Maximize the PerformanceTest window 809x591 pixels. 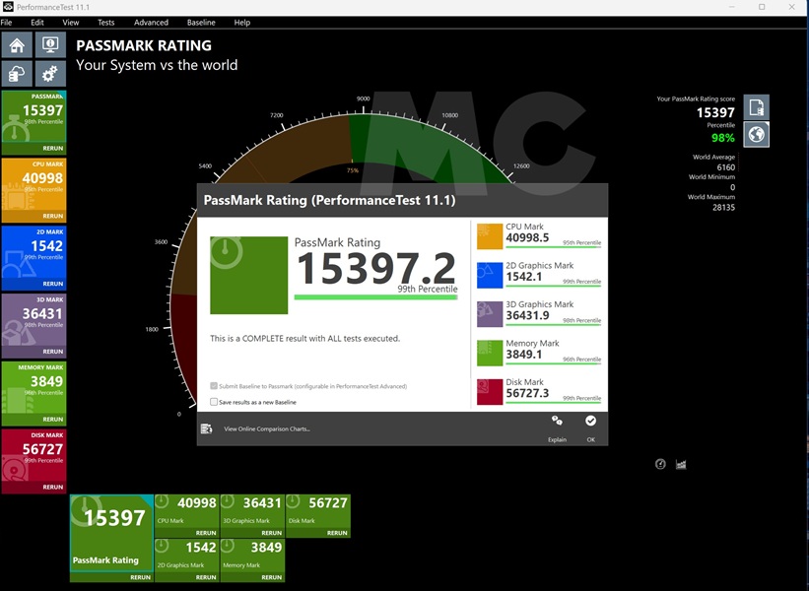(762, 7)
